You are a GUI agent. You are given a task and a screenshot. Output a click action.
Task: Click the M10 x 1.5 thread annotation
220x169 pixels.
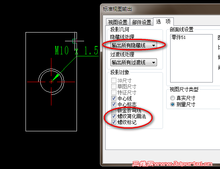click(77, 50)
